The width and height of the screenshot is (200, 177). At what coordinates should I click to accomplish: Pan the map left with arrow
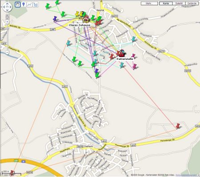point(4,7)
